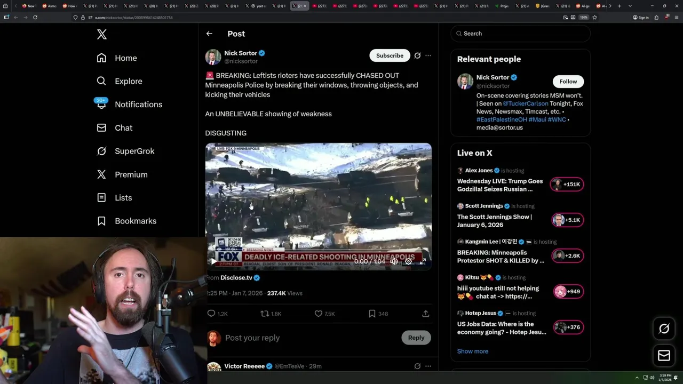Play the Fox 9 Minneapolis video
Image resolution: width=683 pixels, height=384 pixels.
click(213, 261)
